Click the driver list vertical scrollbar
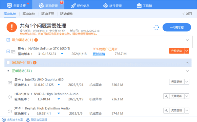Image resolution: width=197 pixels, height=122 pixels. [192, 42]
